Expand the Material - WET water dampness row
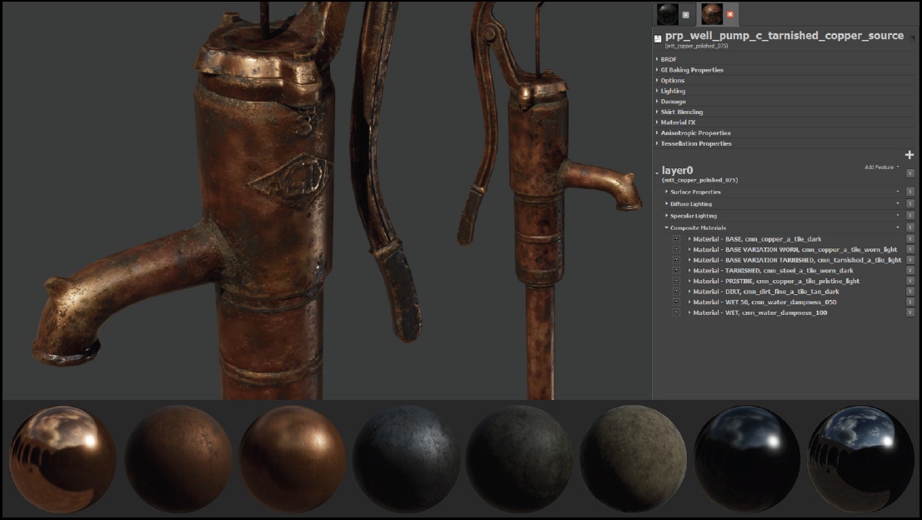 point(689,312)
